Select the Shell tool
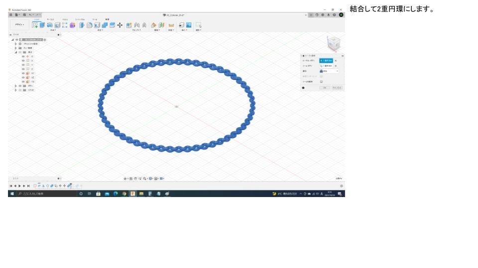This screenshot has width=478, height=268. tap(97, 25)
